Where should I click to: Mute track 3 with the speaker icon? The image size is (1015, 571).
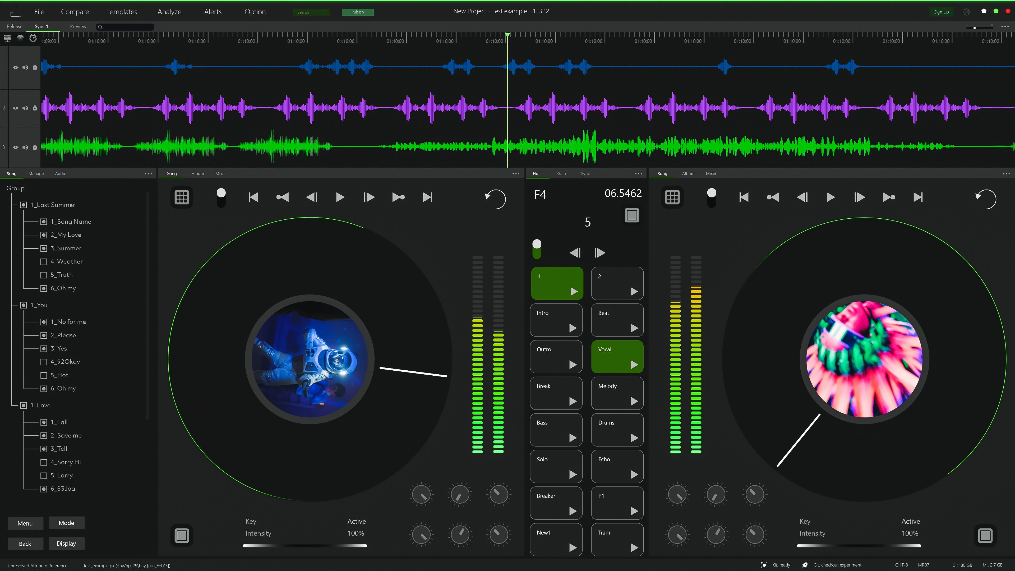[25, 147]
